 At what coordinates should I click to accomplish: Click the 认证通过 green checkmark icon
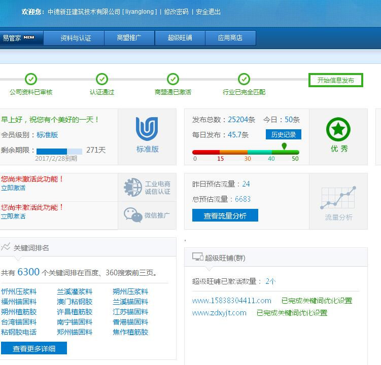102,79
